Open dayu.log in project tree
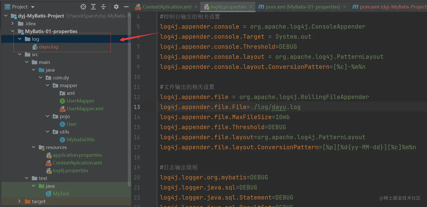The width and height of the screenshot is (427, 207). click(x=48, y=47)
